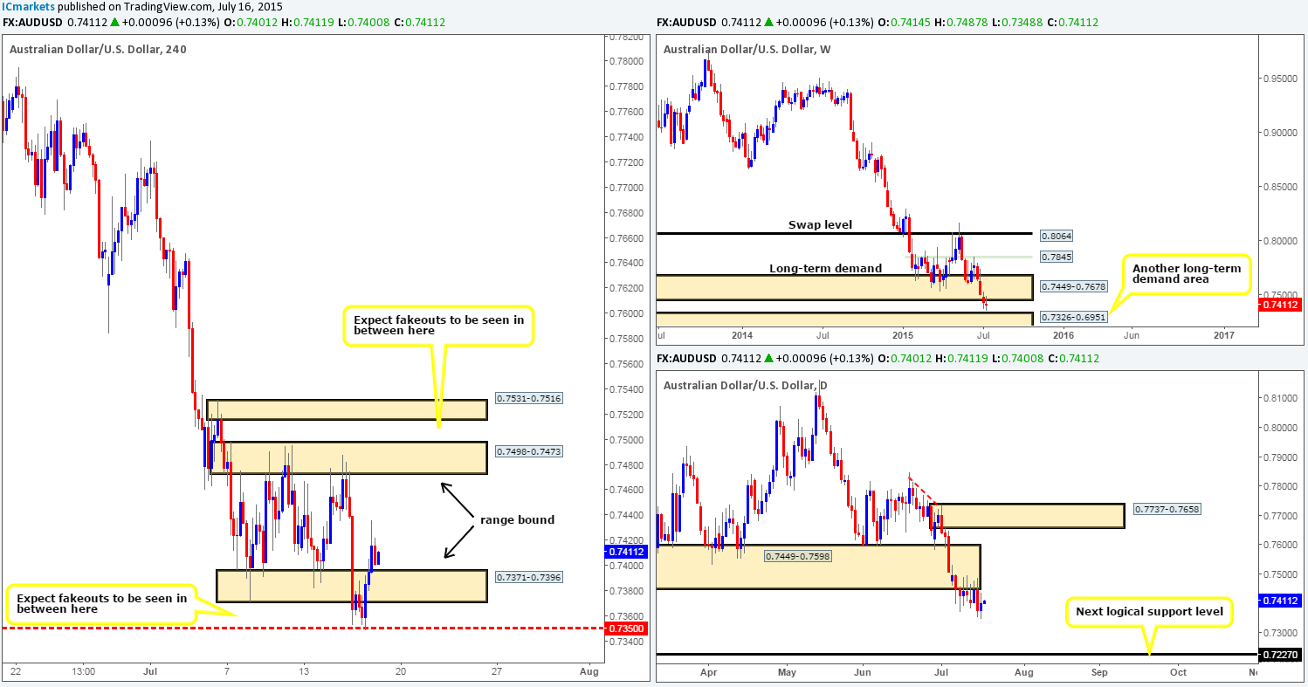Select the 0.7449-0.7598 zone label on the daily chart
This screenshot has width=1308, height=687.
point(797,556)
